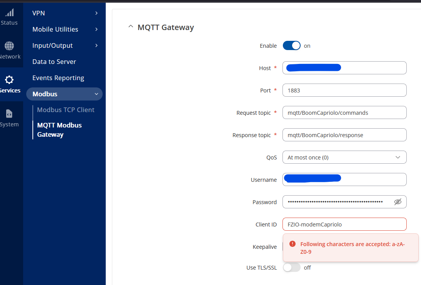The width and height of the screenshot is (421, 285).
Task: Open the Status section signal icon
Action: (x=10, y=12)
